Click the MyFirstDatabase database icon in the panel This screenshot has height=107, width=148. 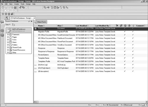click(9, 30)
